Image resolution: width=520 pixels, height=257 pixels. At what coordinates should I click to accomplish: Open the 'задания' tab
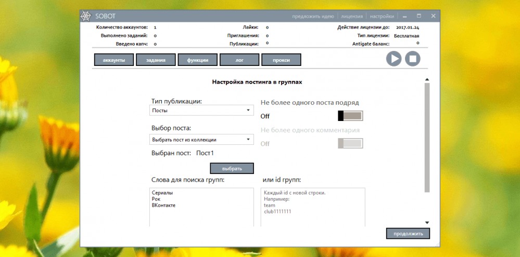click(156, 60)
